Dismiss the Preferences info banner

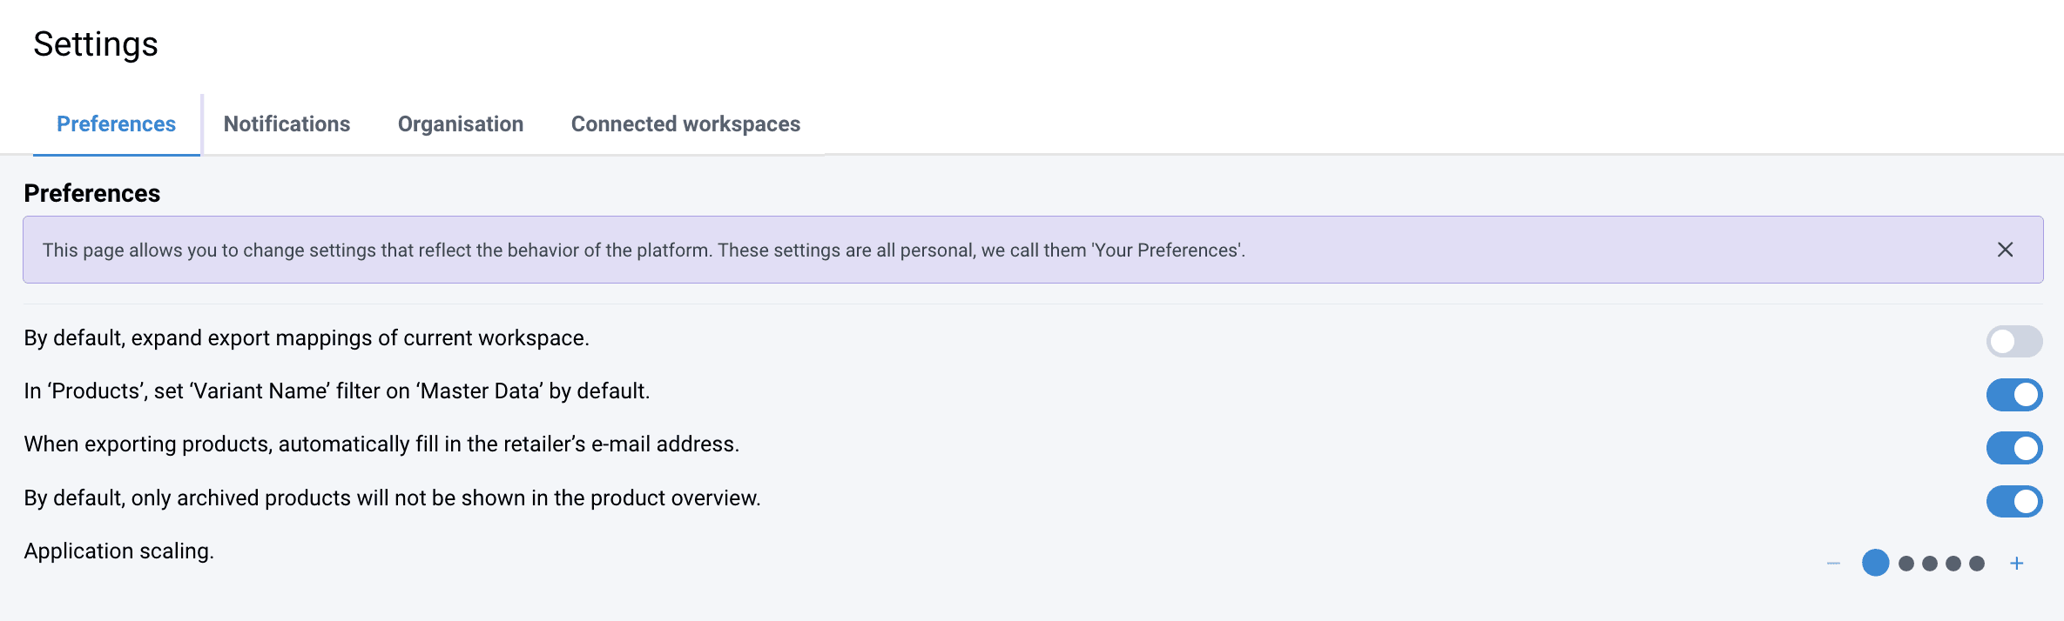[x=2005, y=250]
